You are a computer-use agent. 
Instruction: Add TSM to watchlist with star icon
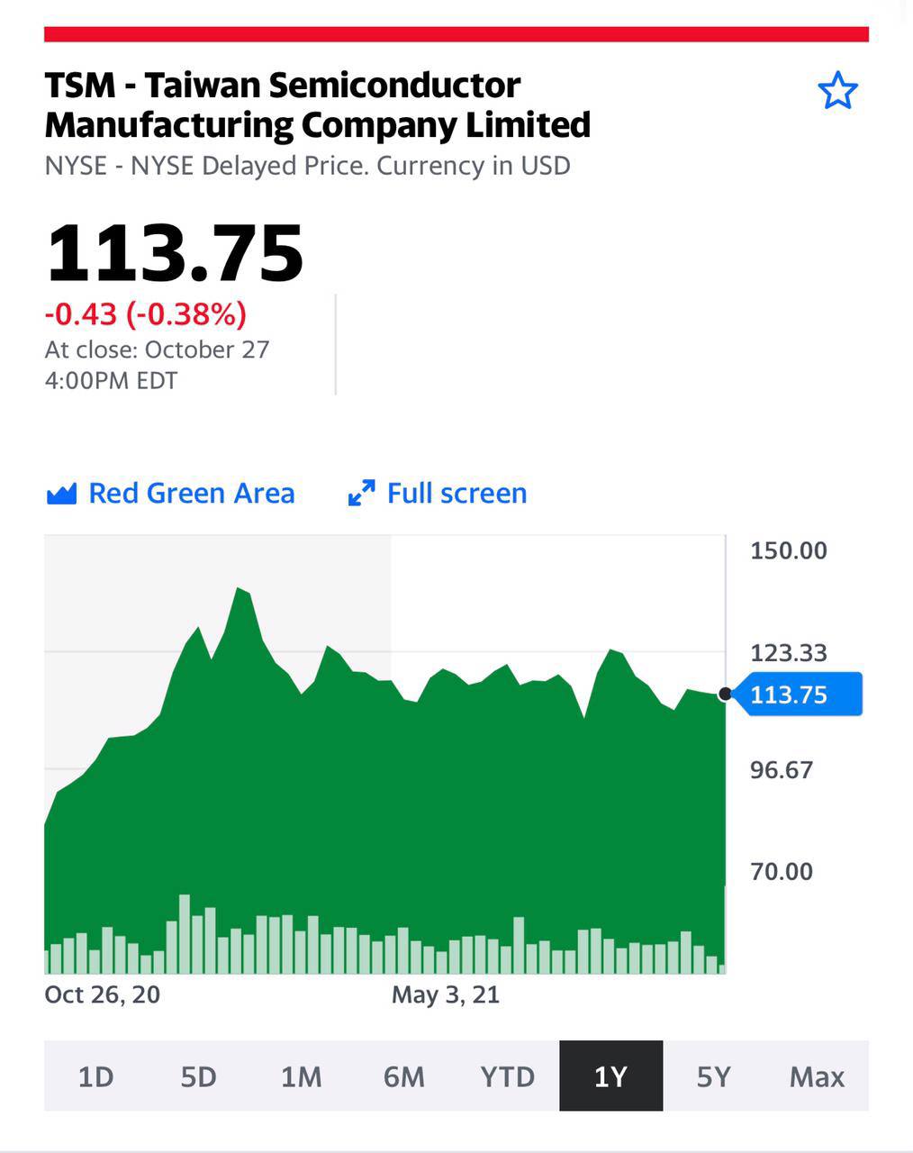click(837, 91)
